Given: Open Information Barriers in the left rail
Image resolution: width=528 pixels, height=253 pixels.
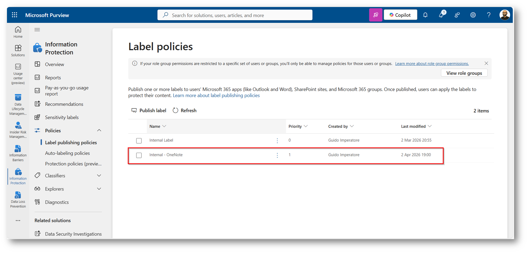Looking at the screenshot, I should point(18,153).
